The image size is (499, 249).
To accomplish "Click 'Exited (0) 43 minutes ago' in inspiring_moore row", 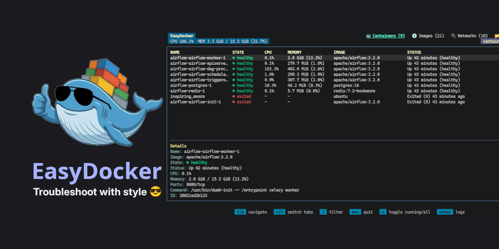I will 436,96.
